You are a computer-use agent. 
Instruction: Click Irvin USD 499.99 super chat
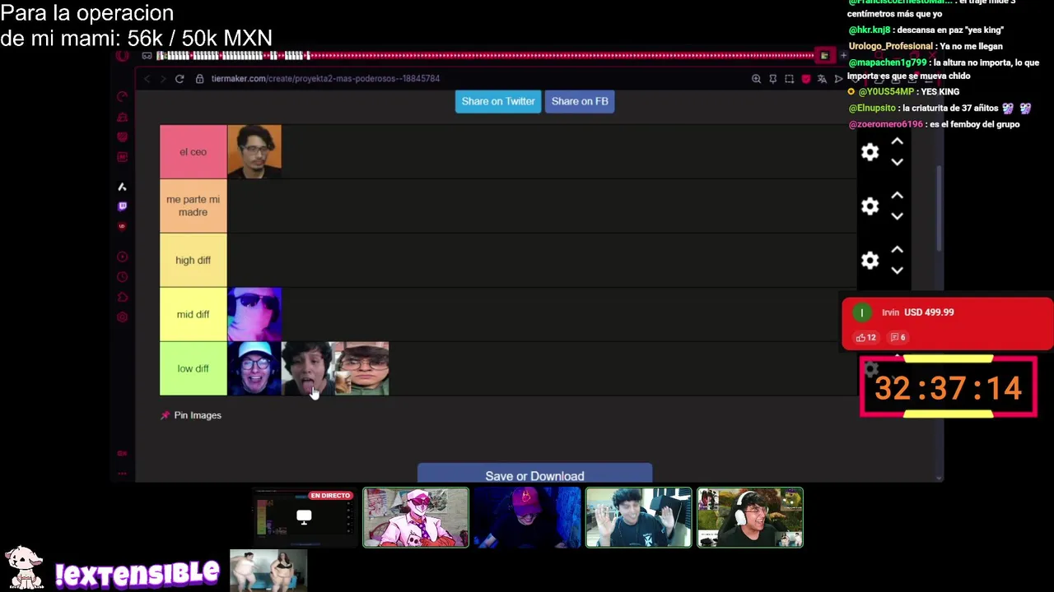click(x=947, y=324)
